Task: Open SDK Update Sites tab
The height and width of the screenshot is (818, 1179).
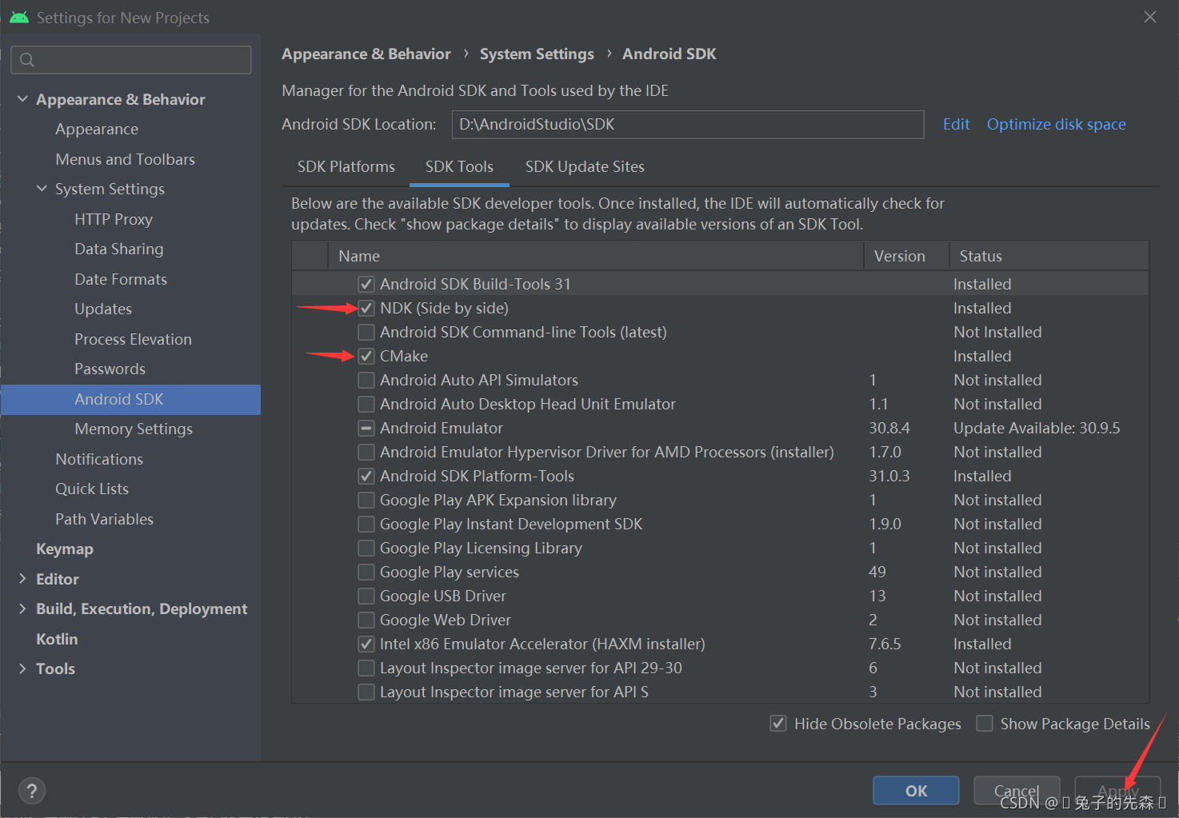Action: click(x=585, y=166)
